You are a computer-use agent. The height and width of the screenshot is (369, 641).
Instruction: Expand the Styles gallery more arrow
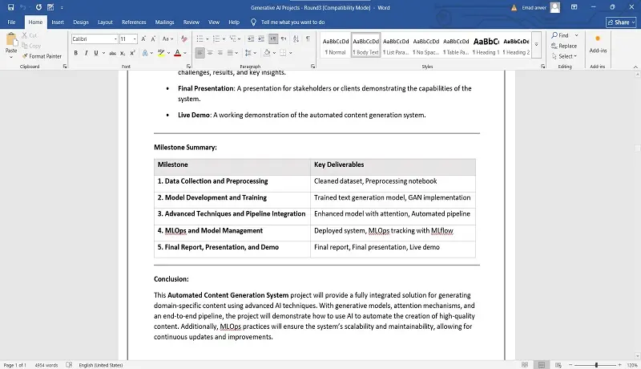click(536, 44)
